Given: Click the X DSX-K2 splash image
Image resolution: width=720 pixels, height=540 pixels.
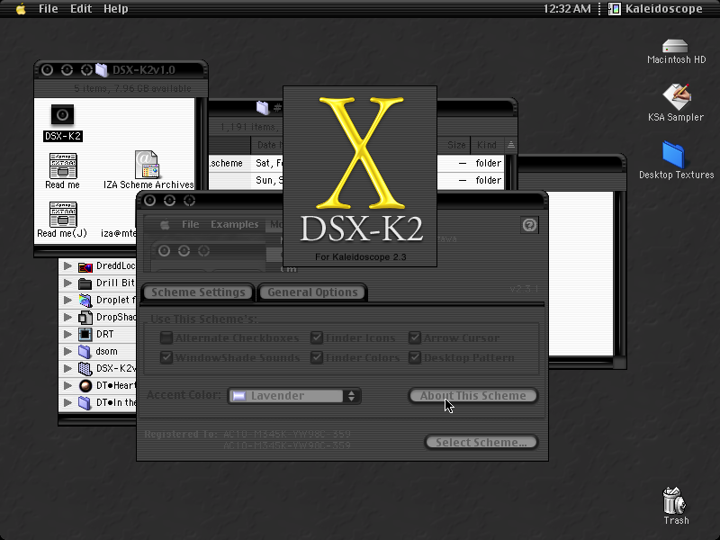Looking at the screenshot, I should coord(360,175).
